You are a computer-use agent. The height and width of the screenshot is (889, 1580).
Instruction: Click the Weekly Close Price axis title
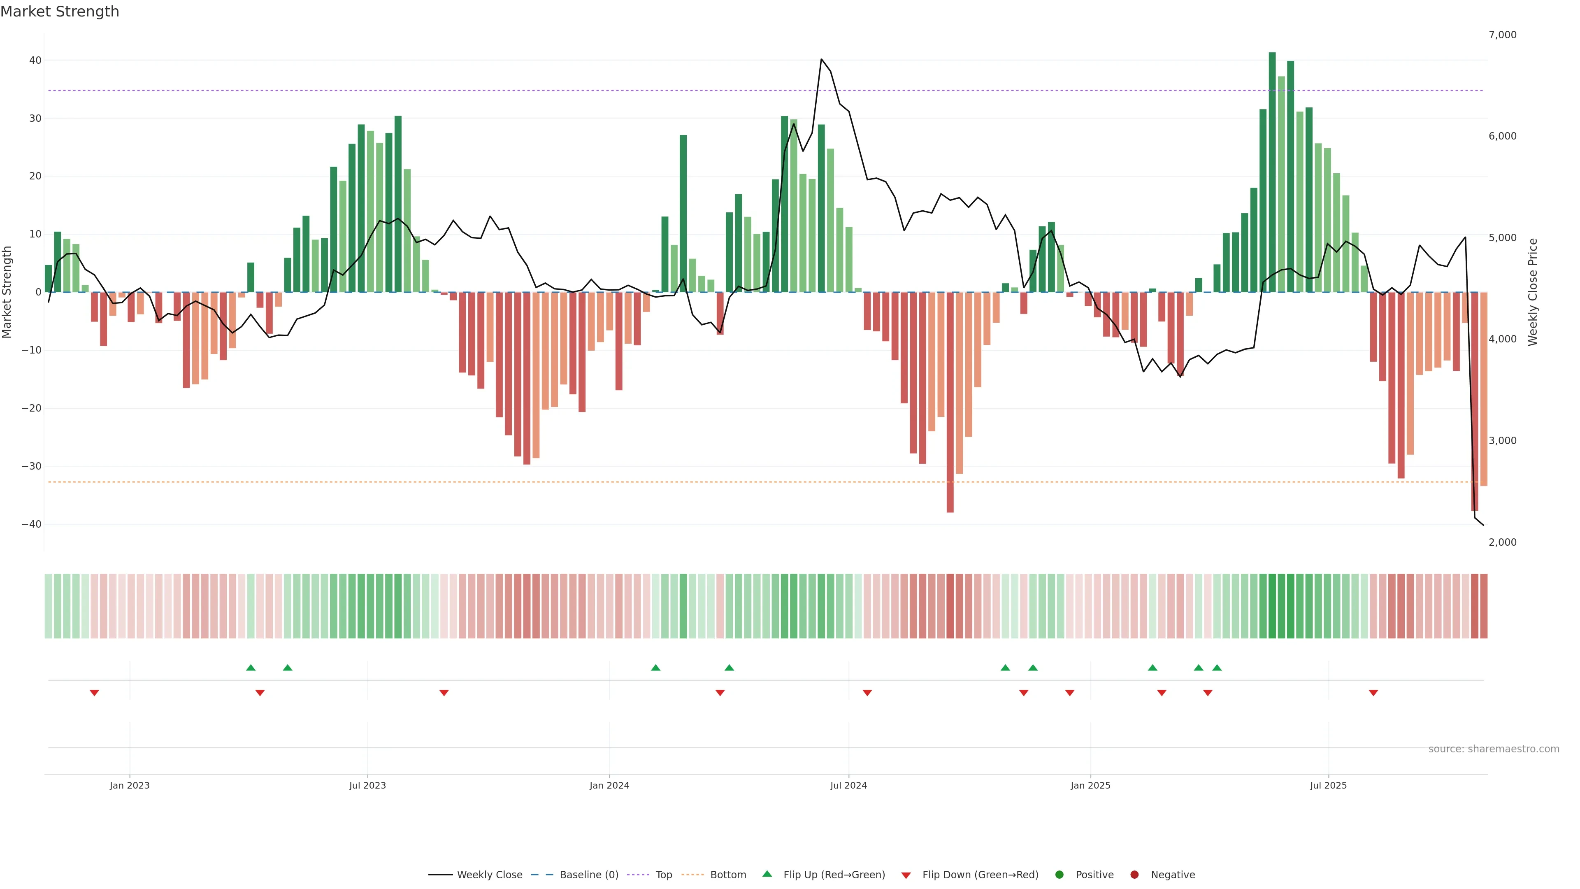pyautogui.click(x=1533, y=292)
